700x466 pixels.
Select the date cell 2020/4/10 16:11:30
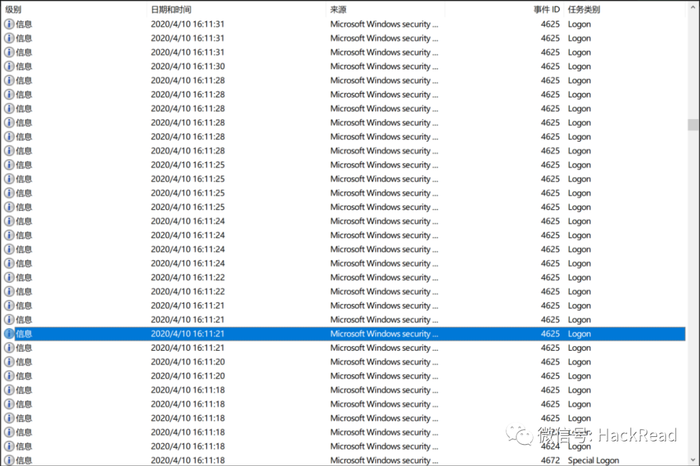click(187, 66)
